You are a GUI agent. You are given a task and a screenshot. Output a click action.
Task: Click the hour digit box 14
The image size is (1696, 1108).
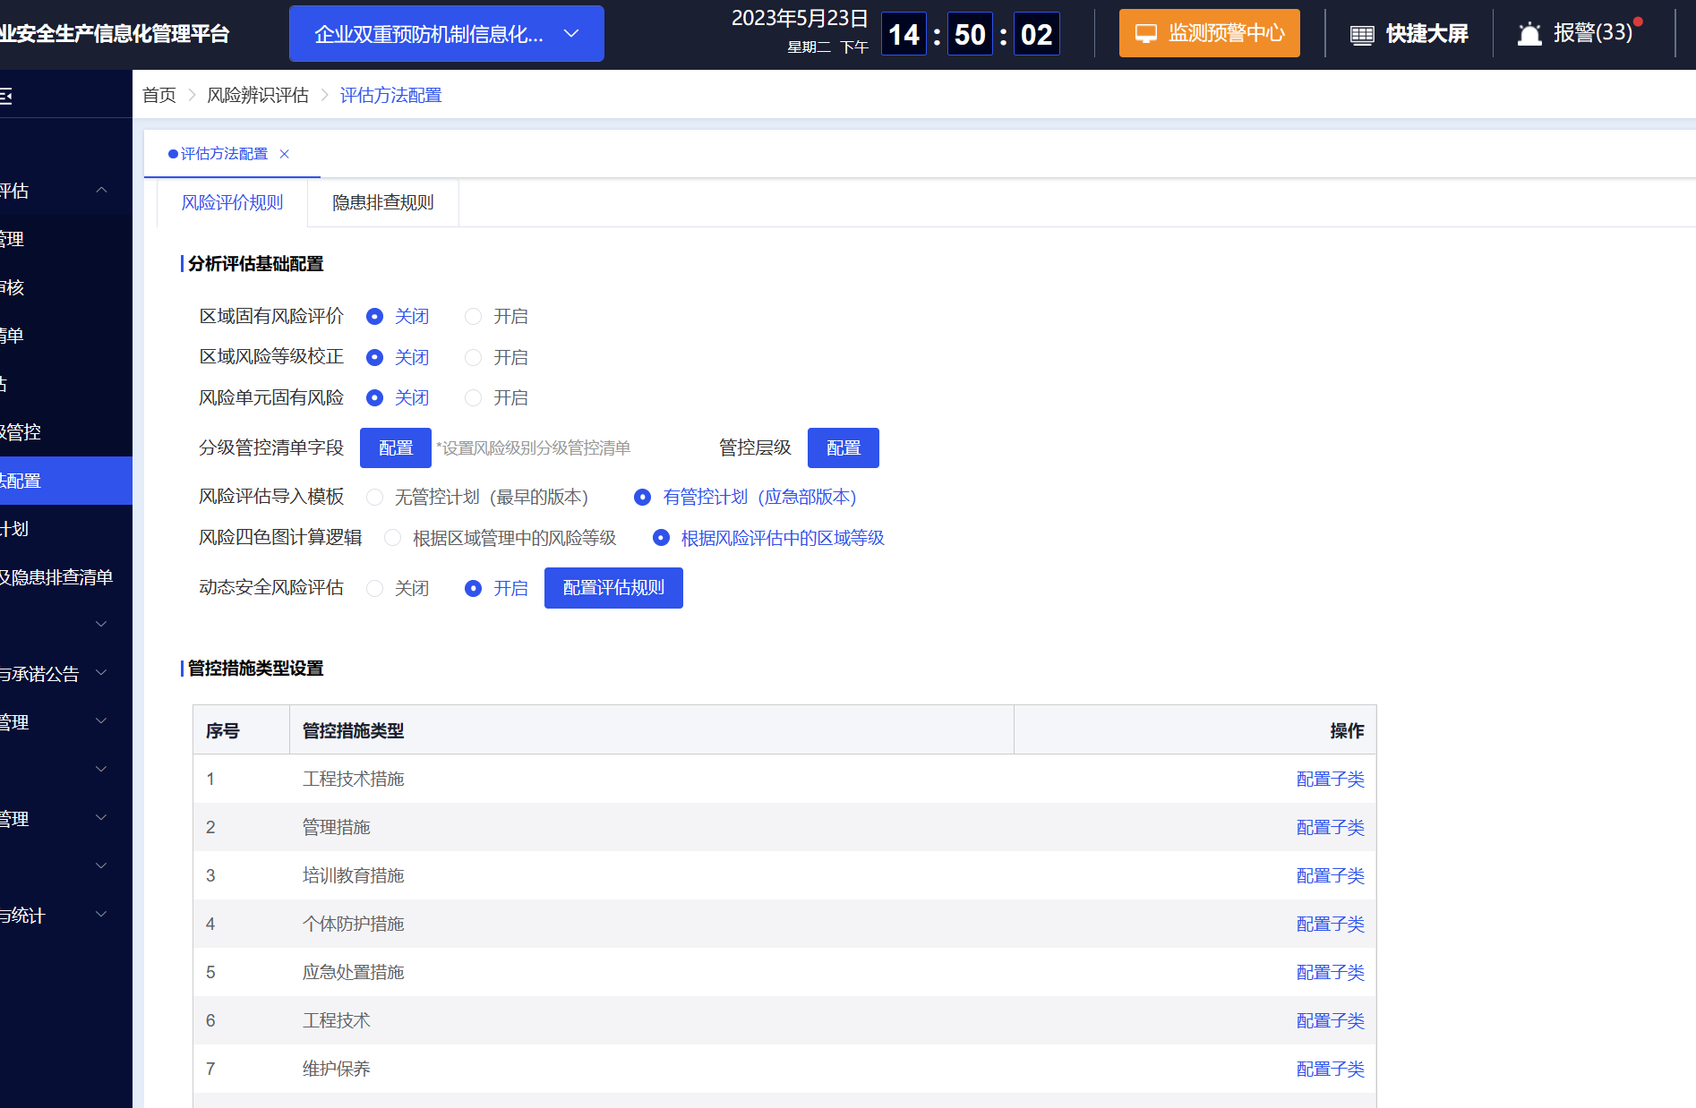click(904, 34)
